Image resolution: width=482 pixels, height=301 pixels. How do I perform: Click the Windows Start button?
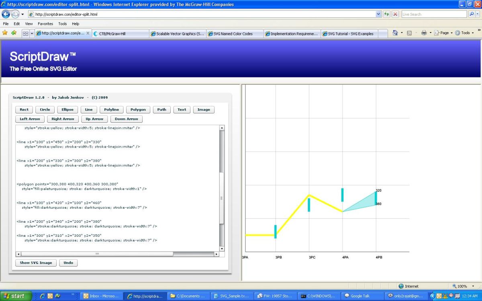(15, 296)
